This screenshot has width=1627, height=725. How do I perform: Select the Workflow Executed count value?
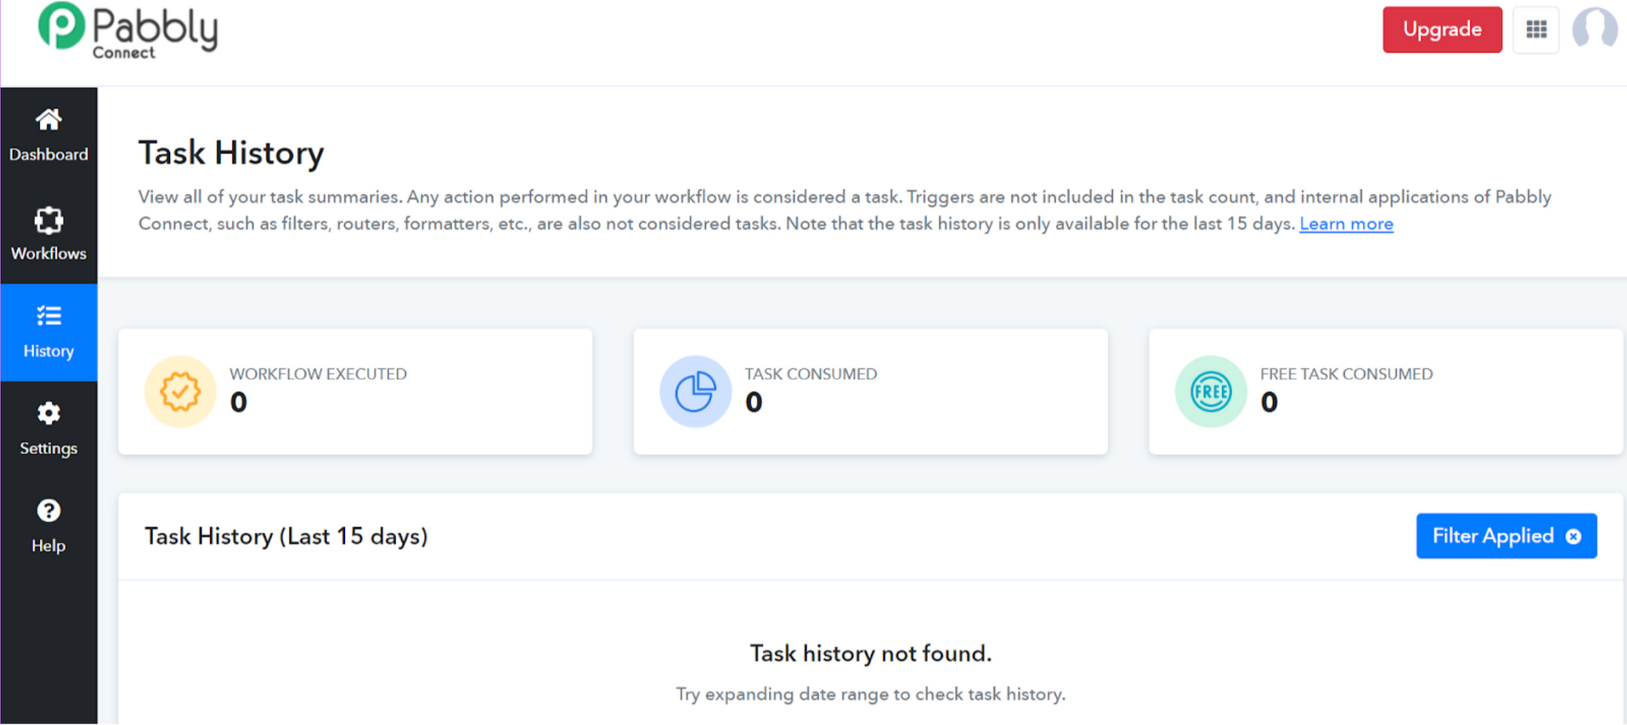coord(238,402)
